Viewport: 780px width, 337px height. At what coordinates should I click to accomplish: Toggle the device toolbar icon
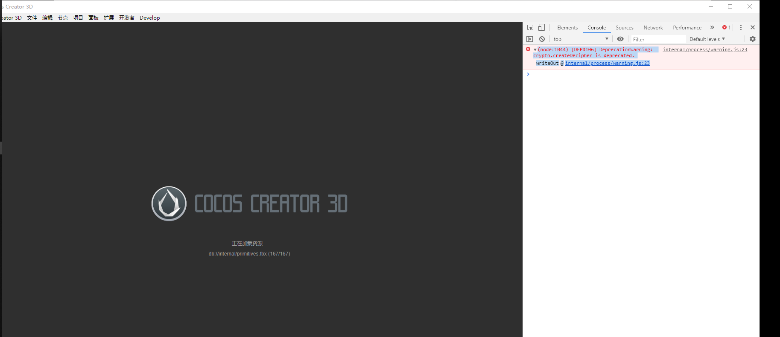coord(541,27)
